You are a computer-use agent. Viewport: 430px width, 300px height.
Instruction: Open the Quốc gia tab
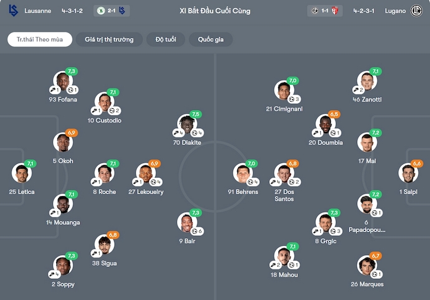[x=211, y=39]
